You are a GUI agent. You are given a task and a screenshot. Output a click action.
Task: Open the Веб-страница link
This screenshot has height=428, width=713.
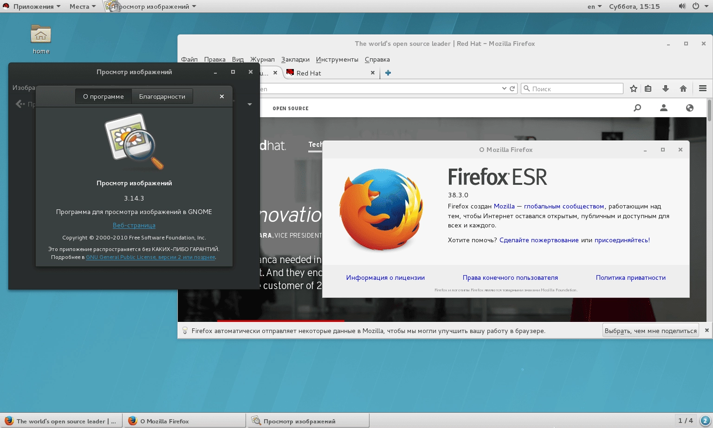[x=134, y=225]
